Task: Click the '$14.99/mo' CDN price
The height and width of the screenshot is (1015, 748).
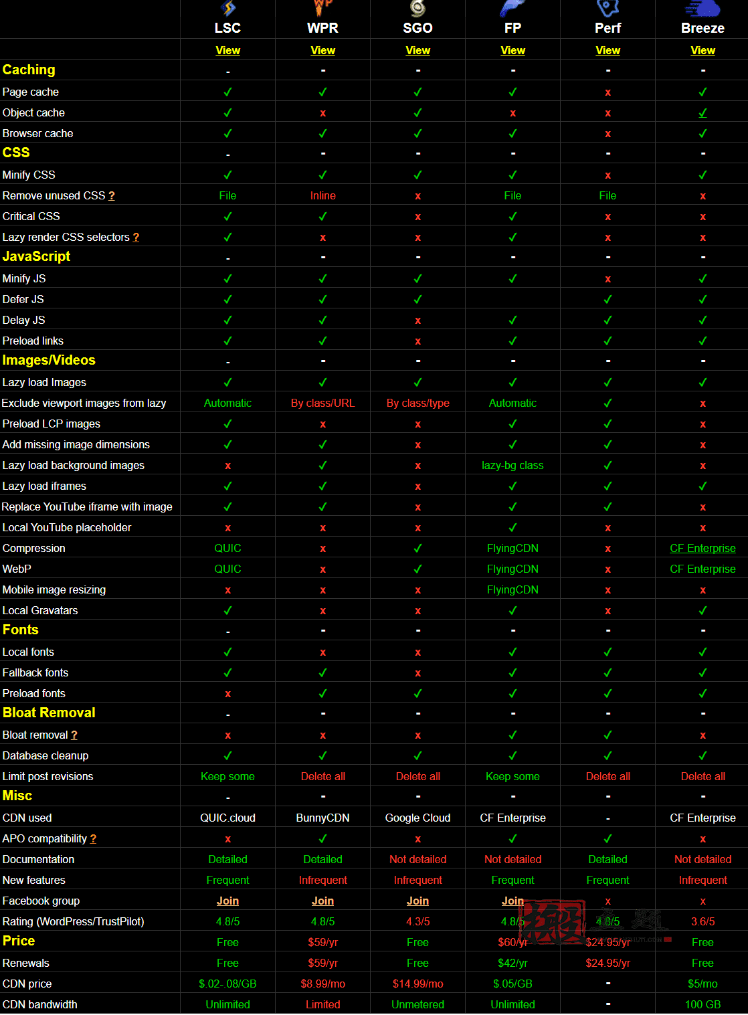Action: [418, 984]
